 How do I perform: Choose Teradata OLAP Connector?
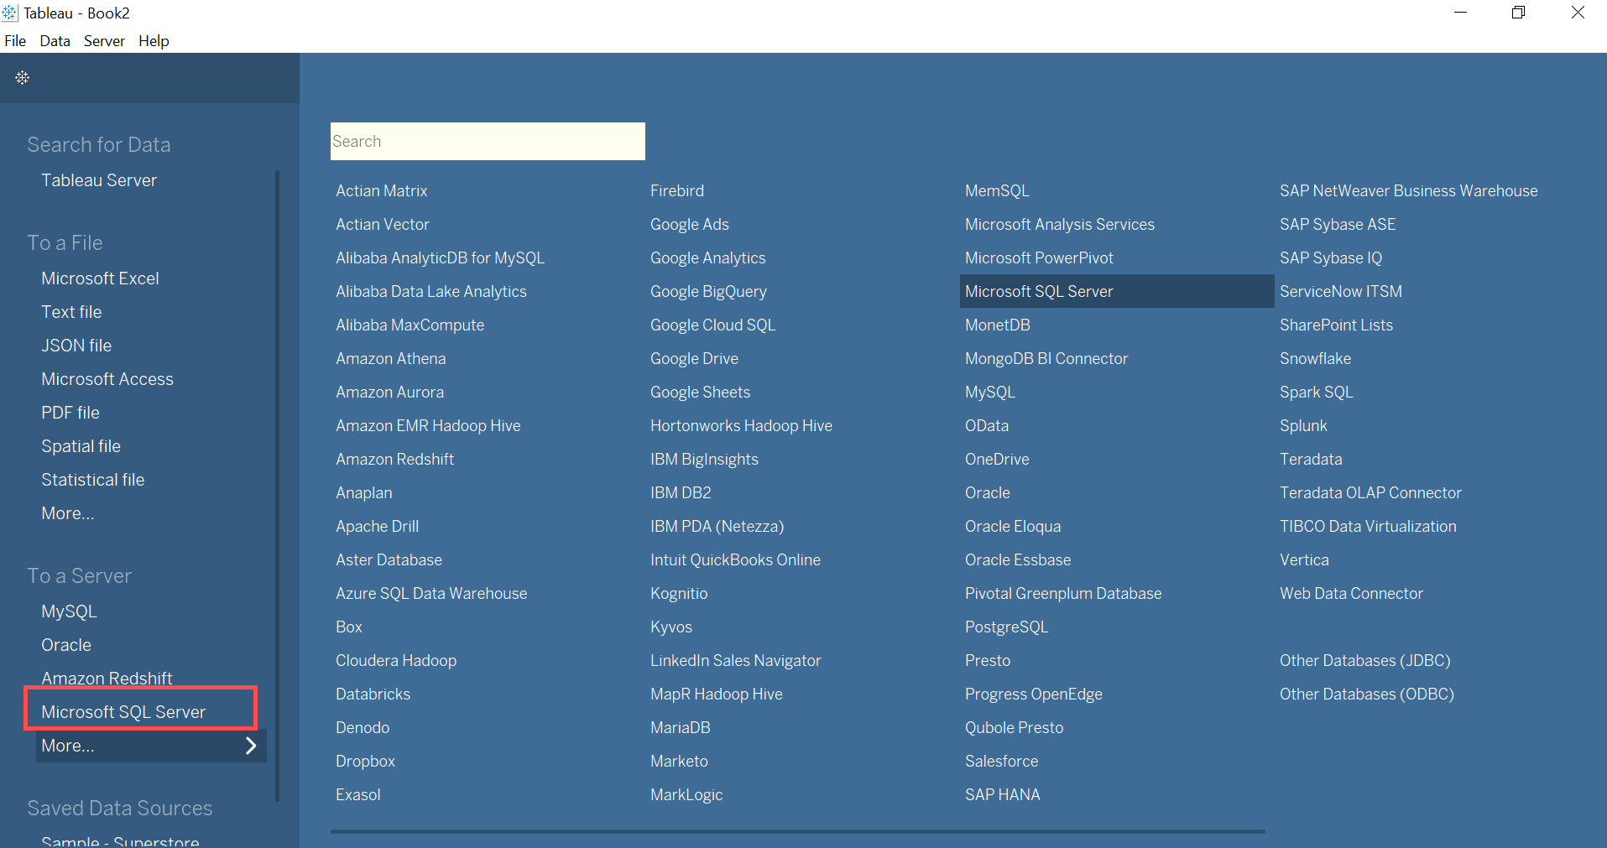pos(1370,492)
